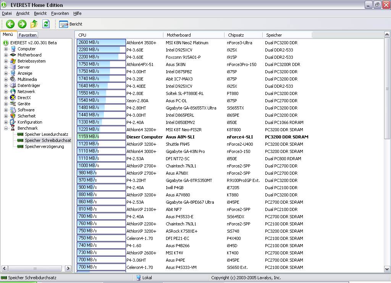
Task: Open the Favoriten menu
Action: click(x=60, y=13)
